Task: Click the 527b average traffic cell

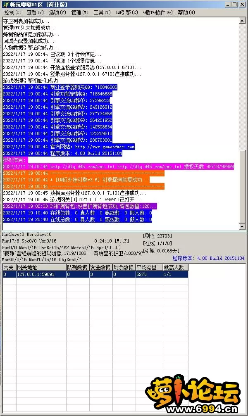Action: coord(149,274)
